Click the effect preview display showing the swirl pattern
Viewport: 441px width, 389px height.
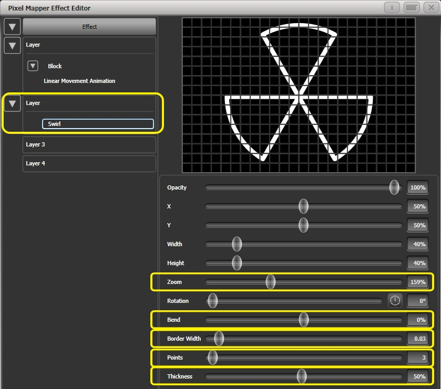pyautogui.click(x=297, y=94)
